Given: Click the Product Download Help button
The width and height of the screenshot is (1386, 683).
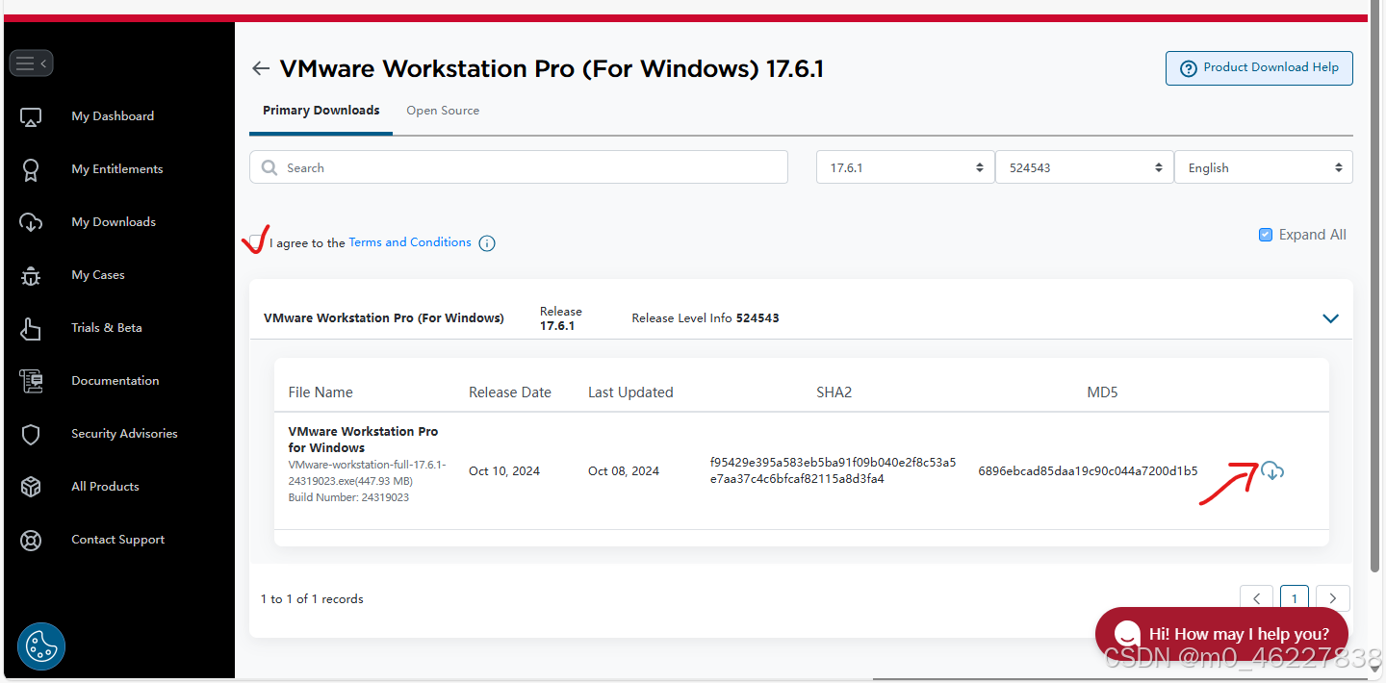Looking at the screenshot, I should pyautogui.click(x=1259, y=68).
